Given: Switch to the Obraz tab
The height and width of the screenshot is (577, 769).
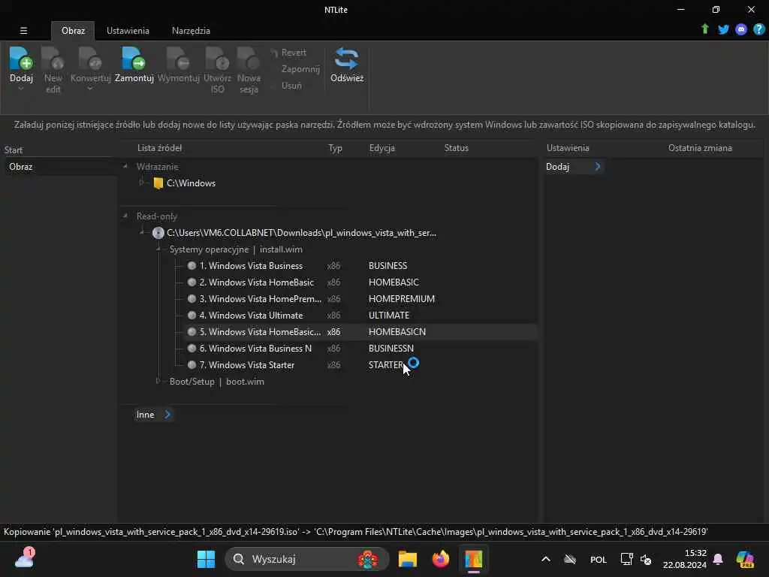Looking at the screenshot, I should [x=73, y=30].
